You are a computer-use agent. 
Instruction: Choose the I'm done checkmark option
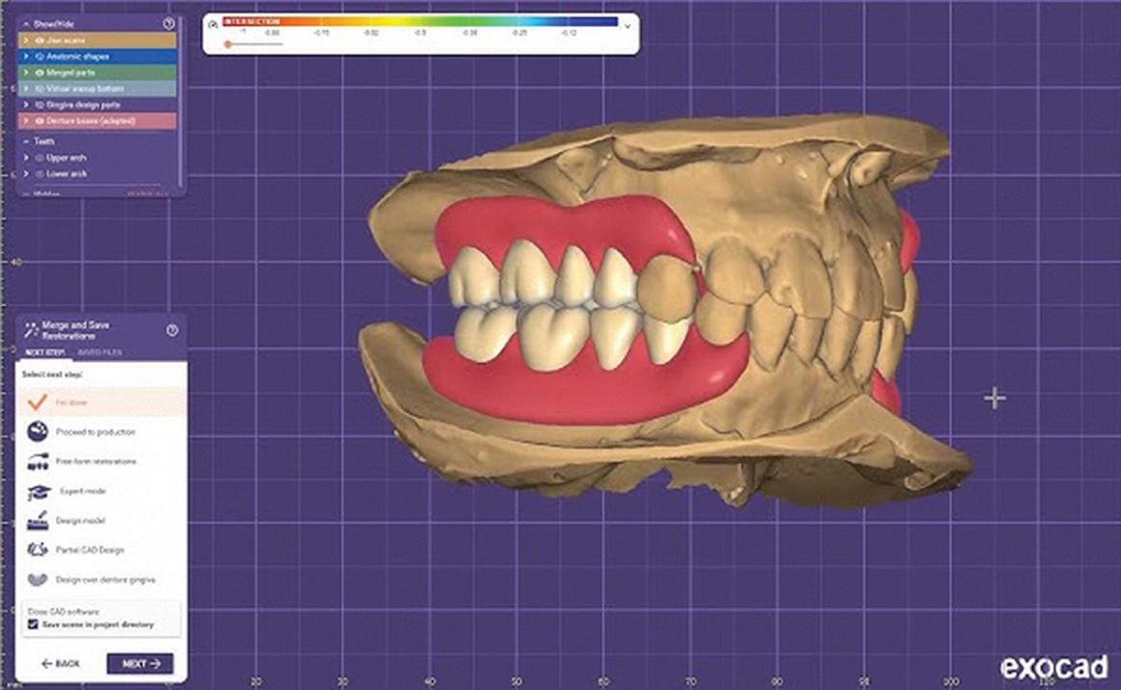[x=38, y=402]
